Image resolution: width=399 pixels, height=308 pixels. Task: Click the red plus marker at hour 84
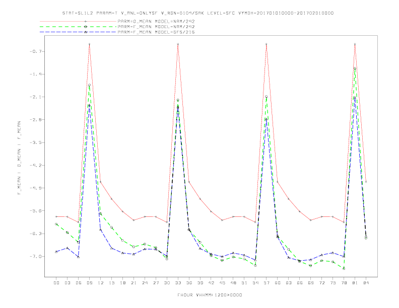[x=366, y=182]
